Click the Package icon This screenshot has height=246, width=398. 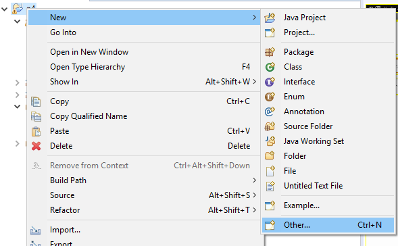(x=270, y=52)
